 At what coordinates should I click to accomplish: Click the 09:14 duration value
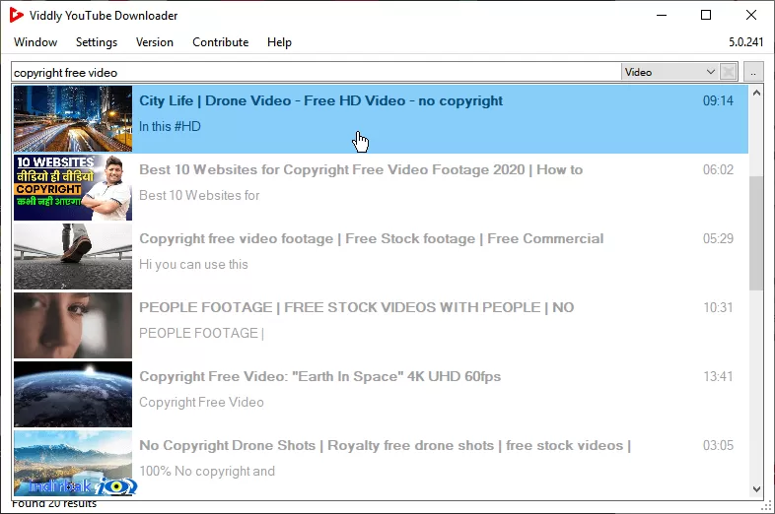[x=718, y=100]
